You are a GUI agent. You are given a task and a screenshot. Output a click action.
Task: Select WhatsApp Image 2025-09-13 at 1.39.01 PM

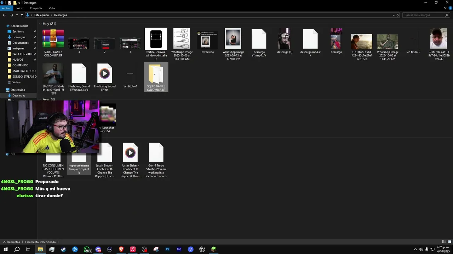[233, 44]
